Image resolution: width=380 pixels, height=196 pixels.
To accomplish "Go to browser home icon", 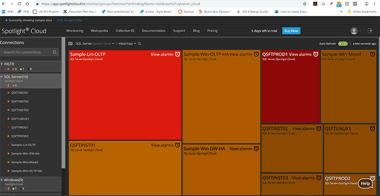I will click(27, 4).
